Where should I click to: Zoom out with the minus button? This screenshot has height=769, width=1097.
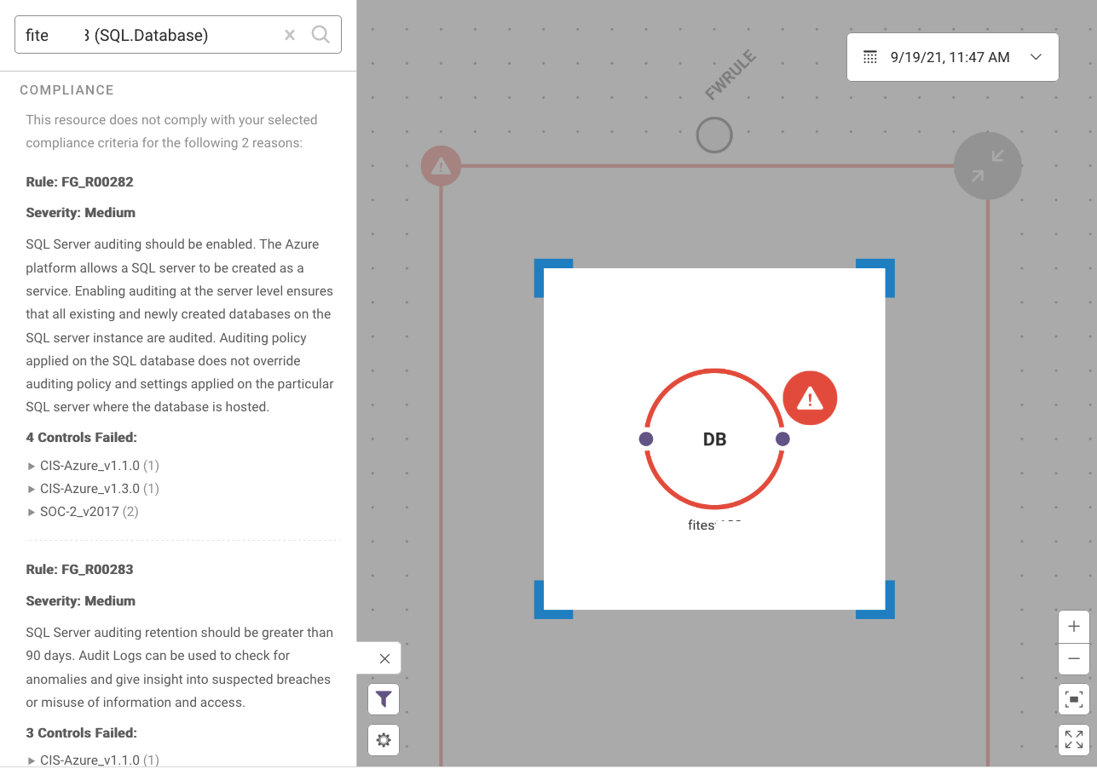click(1074, 659)
